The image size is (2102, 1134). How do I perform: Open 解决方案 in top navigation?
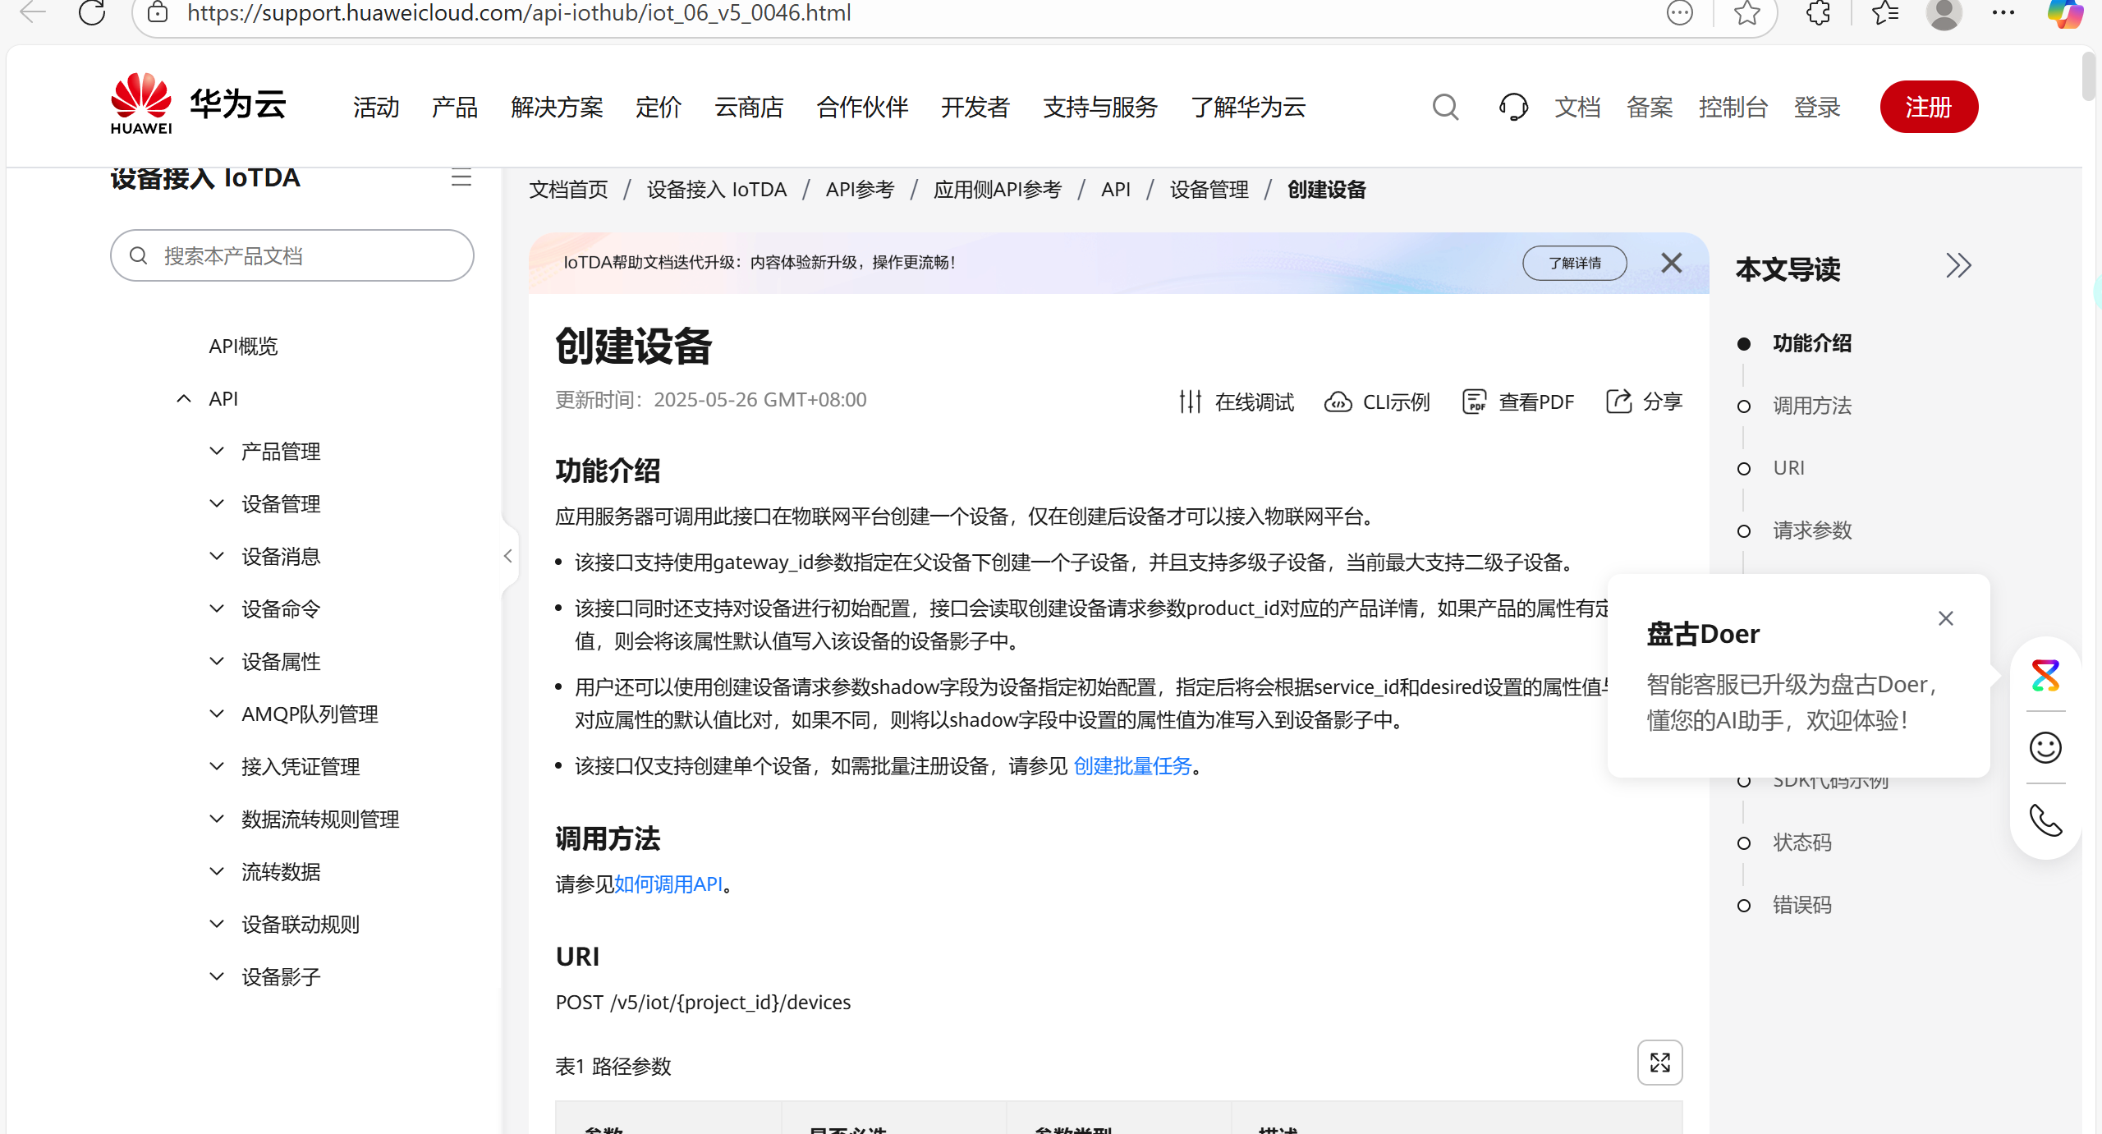click(x=557, y=107)
